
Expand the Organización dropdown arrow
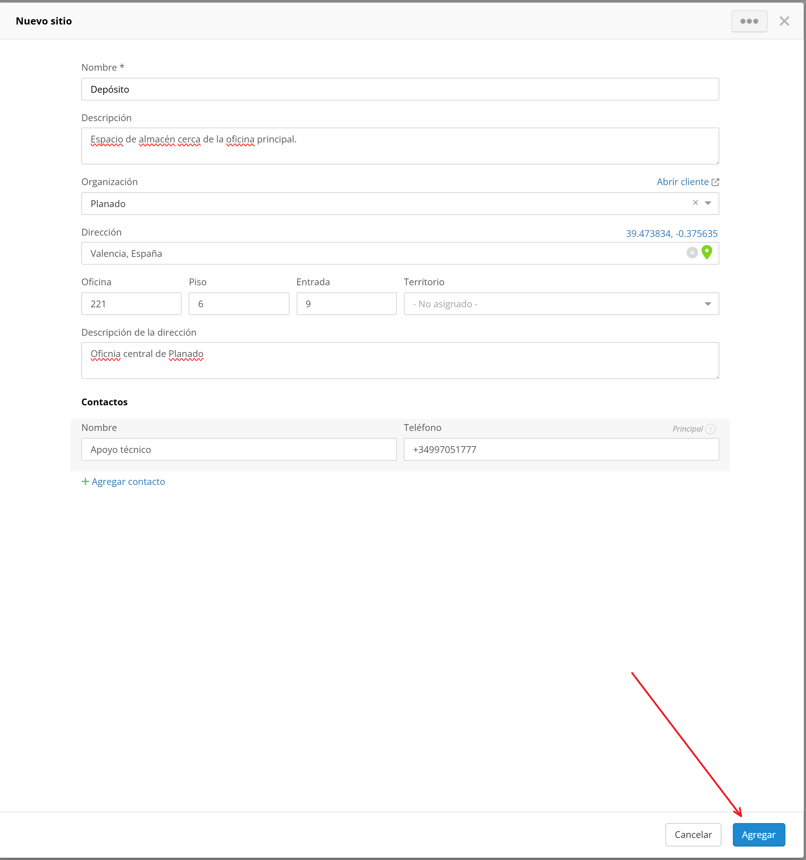[708, 203]
